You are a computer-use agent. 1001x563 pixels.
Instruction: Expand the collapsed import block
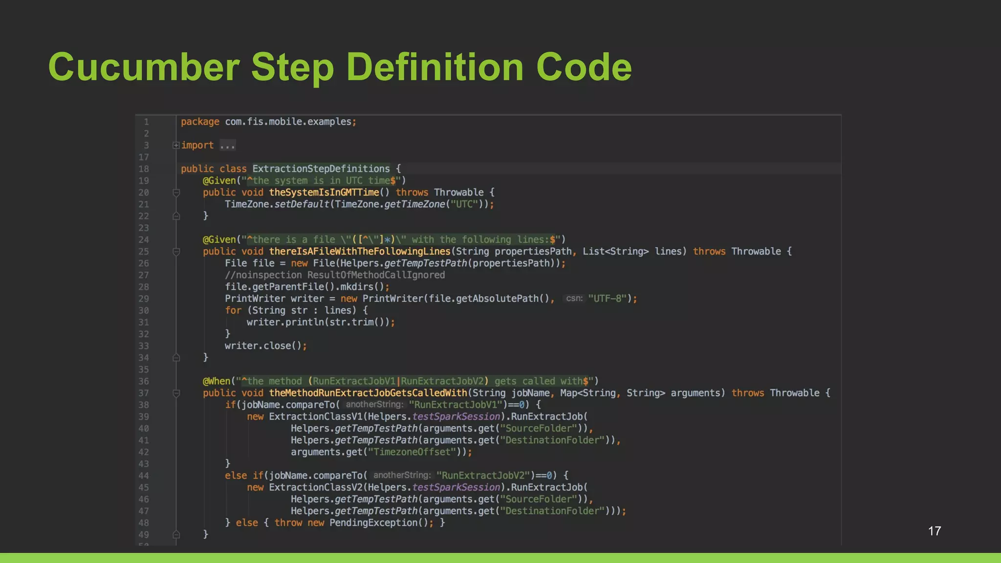pyautogui.click(x=176, y=145)
